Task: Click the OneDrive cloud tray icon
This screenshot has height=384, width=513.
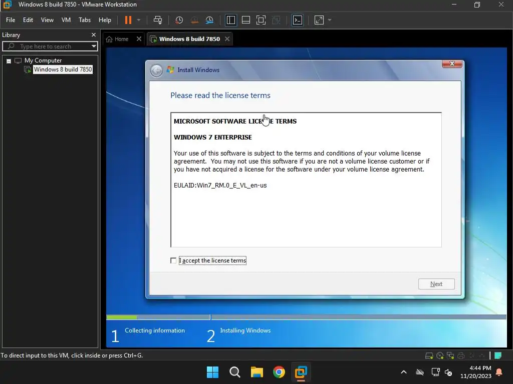Action: (420, 372)
